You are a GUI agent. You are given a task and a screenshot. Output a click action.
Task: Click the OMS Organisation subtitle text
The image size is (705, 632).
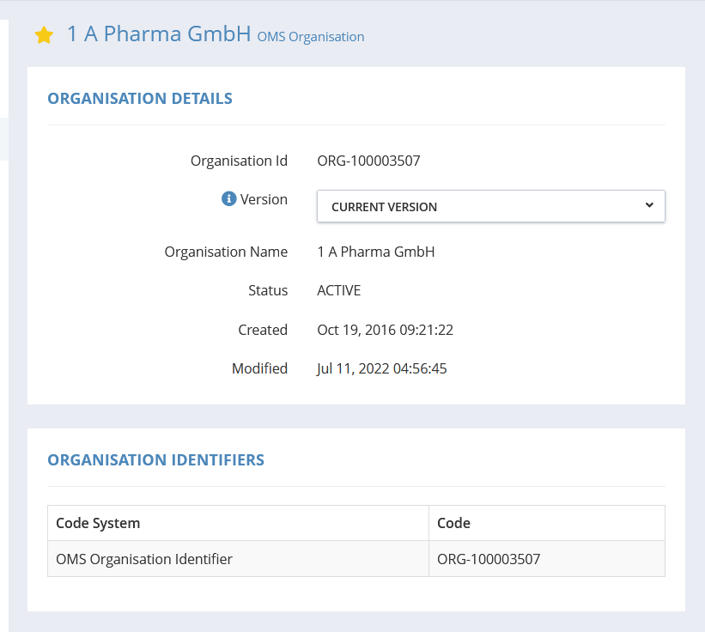(311, 37)
